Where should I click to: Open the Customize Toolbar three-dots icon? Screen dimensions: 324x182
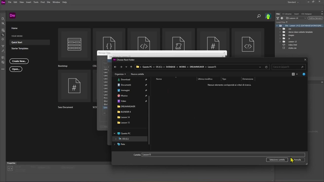point(3,69)
